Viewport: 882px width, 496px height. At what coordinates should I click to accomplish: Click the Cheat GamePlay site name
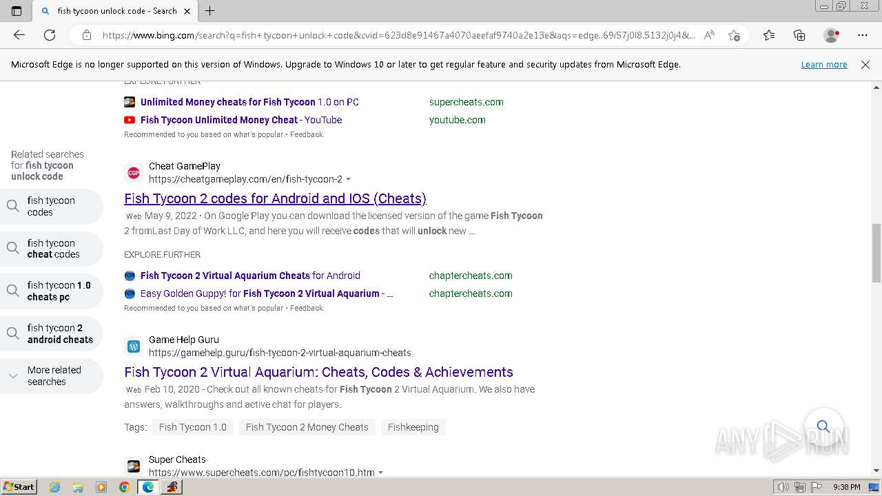pyautogui.click(x=185, y=166)
